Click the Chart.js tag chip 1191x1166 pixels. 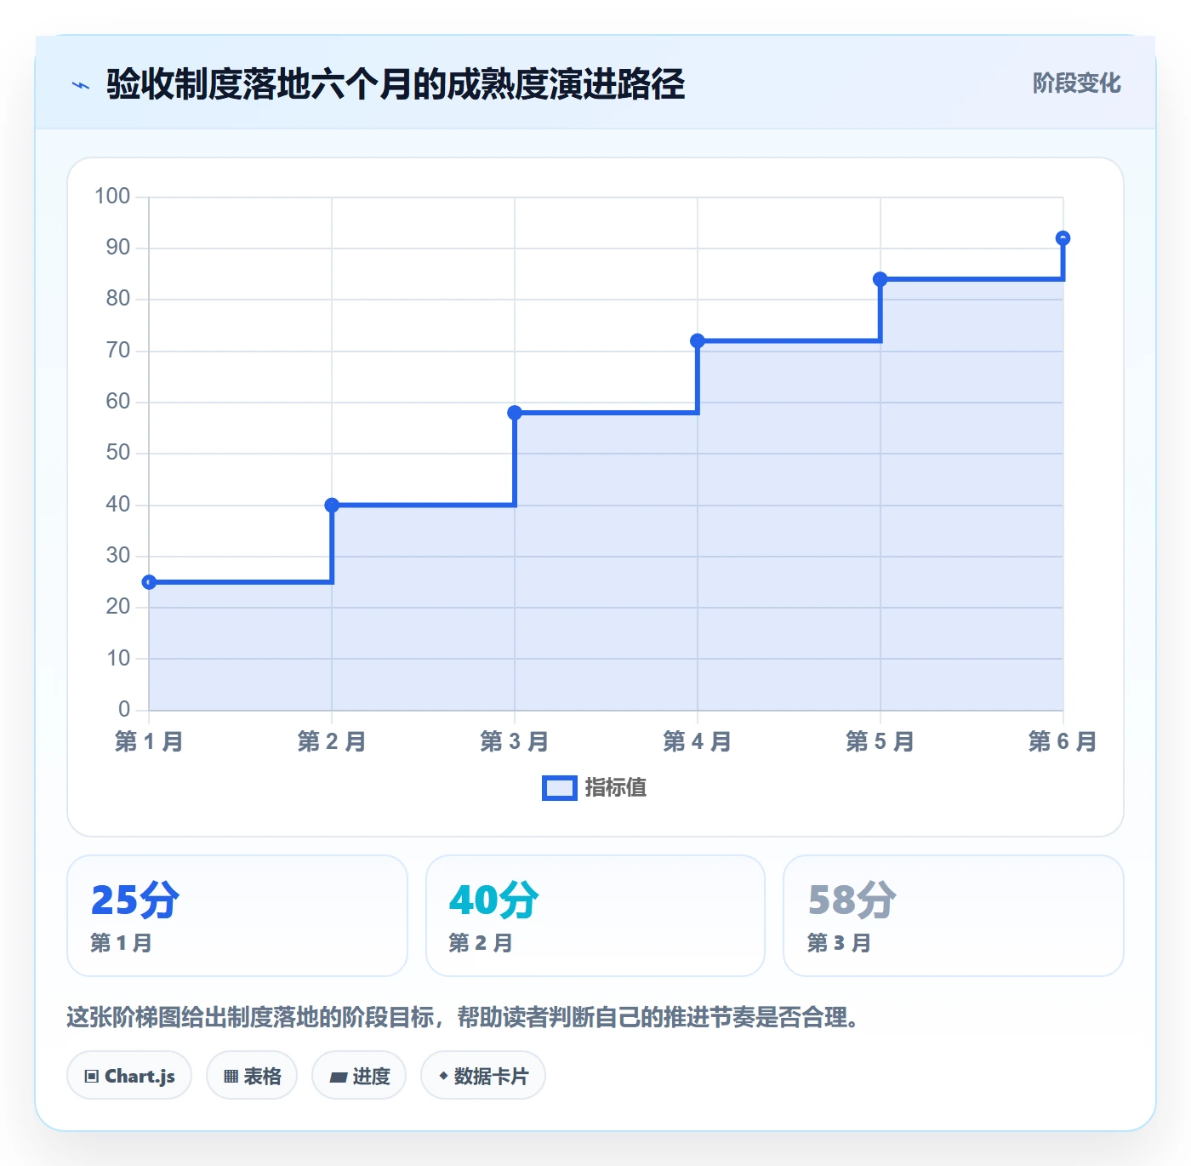[x=129, y=1076]
